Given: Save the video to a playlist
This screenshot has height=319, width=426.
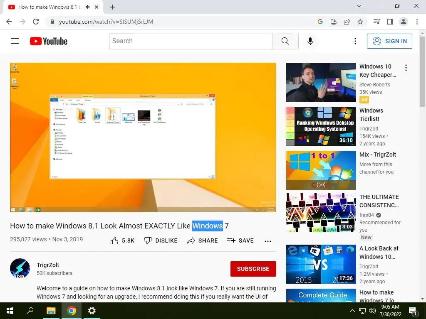Looking at the screenshot, I should (240, 240).
